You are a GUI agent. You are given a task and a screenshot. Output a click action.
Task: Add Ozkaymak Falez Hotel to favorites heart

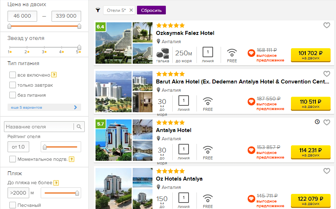(327, 25)
